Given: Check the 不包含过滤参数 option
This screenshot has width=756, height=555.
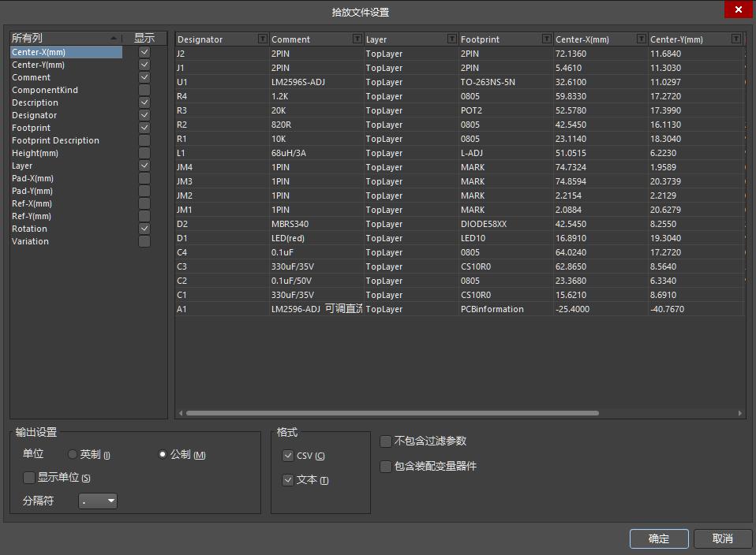Looking at the screenshot, I should pyautogui.click(x=385, y=442).
